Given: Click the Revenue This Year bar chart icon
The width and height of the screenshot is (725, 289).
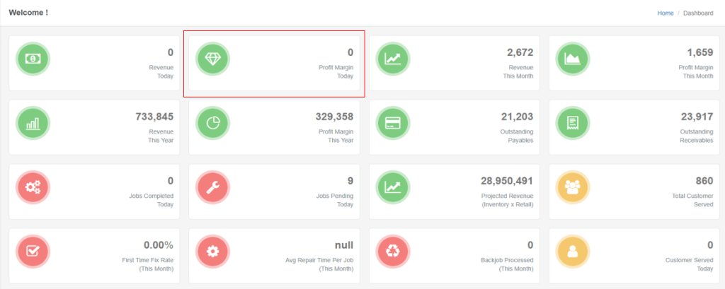Looking at the screenshot, I should 33,124.
